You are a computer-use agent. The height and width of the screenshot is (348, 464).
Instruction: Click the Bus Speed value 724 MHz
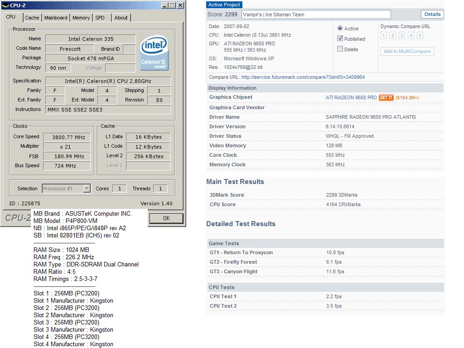click(x=67, y=166)
